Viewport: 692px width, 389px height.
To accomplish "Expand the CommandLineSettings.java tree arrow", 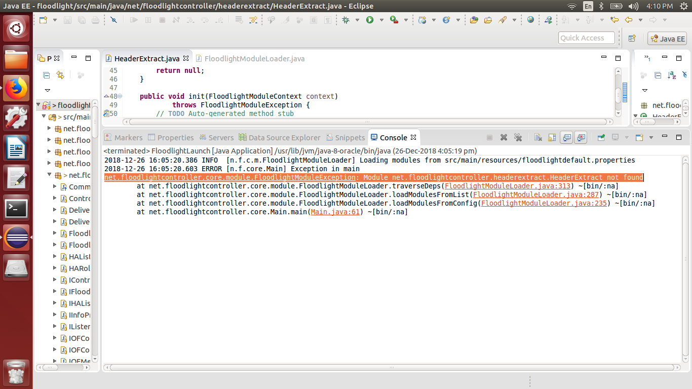I will [55, 187].
